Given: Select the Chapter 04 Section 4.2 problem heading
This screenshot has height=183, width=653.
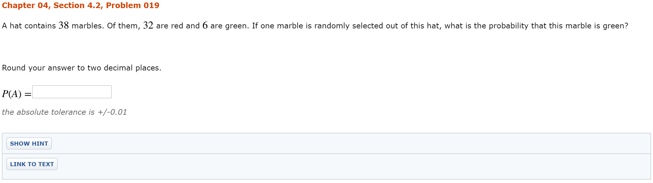Looking at the screenshot, I should (x=80, y=5).
